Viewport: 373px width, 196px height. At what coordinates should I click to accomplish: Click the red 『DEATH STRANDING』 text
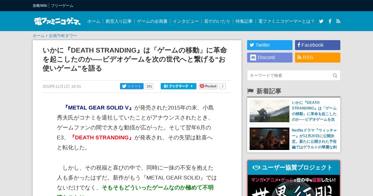[x=102, y=138]
